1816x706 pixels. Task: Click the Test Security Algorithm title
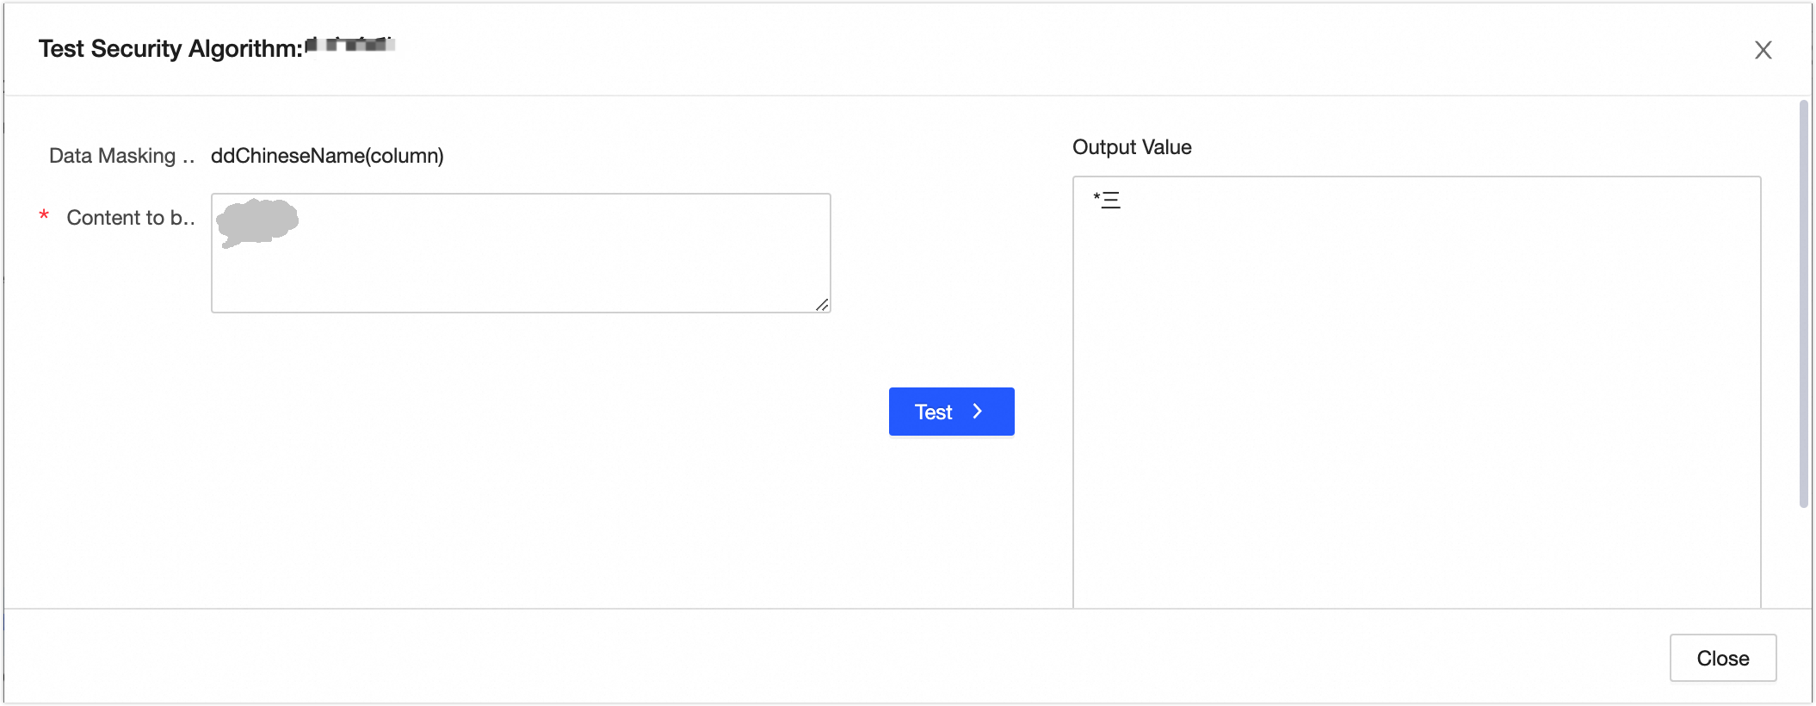[x=170, y=49]
